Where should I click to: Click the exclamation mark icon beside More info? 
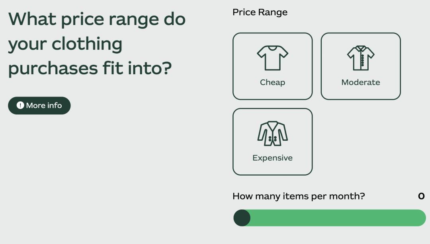(20, 105)
